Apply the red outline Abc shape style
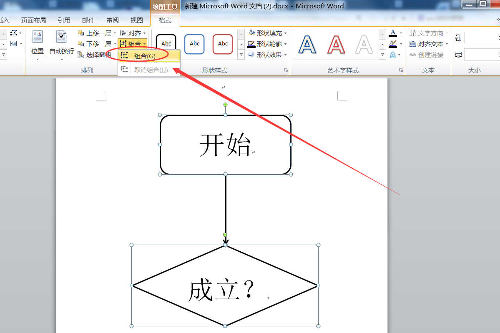This screenshot has width=500, height=333. [223, 44]
